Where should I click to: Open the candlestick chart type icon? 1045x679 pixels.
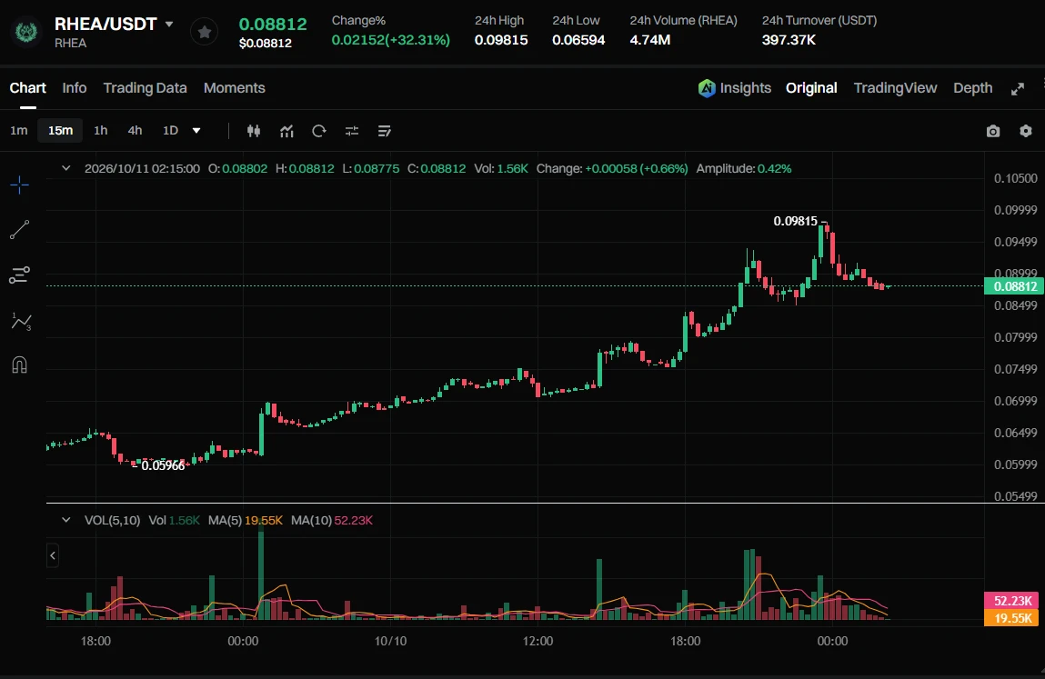[x=253, y=131]
